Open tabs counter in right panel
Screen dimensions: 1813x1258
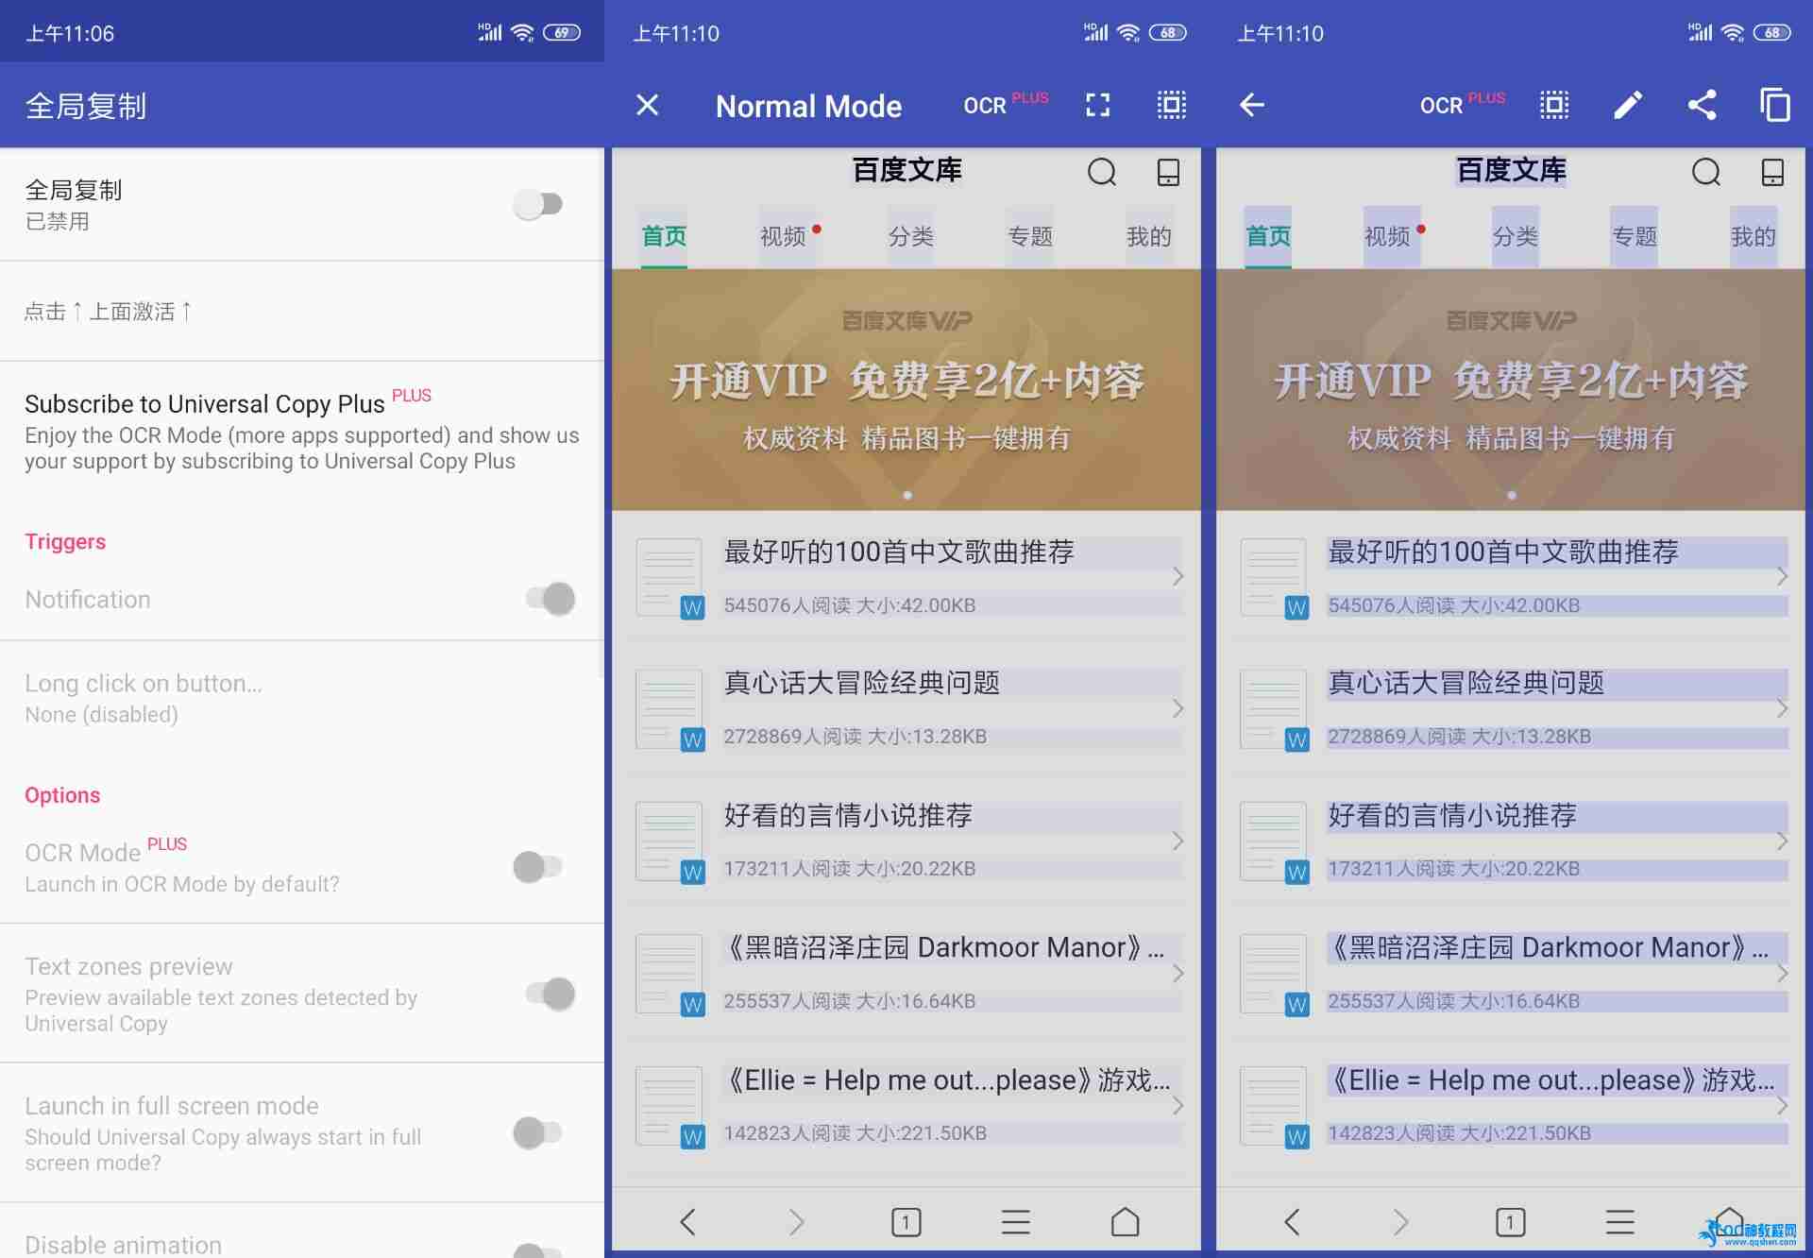[1511, 1222]
